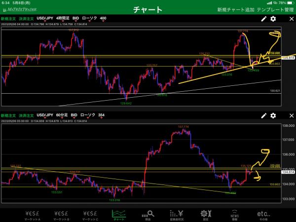Tap the battery 78% status indicator
The width and height of the screenshot is (296, 222).
coord(286,3)
